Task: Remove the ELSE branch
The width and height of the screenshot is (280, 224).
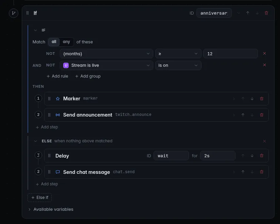Action: [x=264, y=141]
